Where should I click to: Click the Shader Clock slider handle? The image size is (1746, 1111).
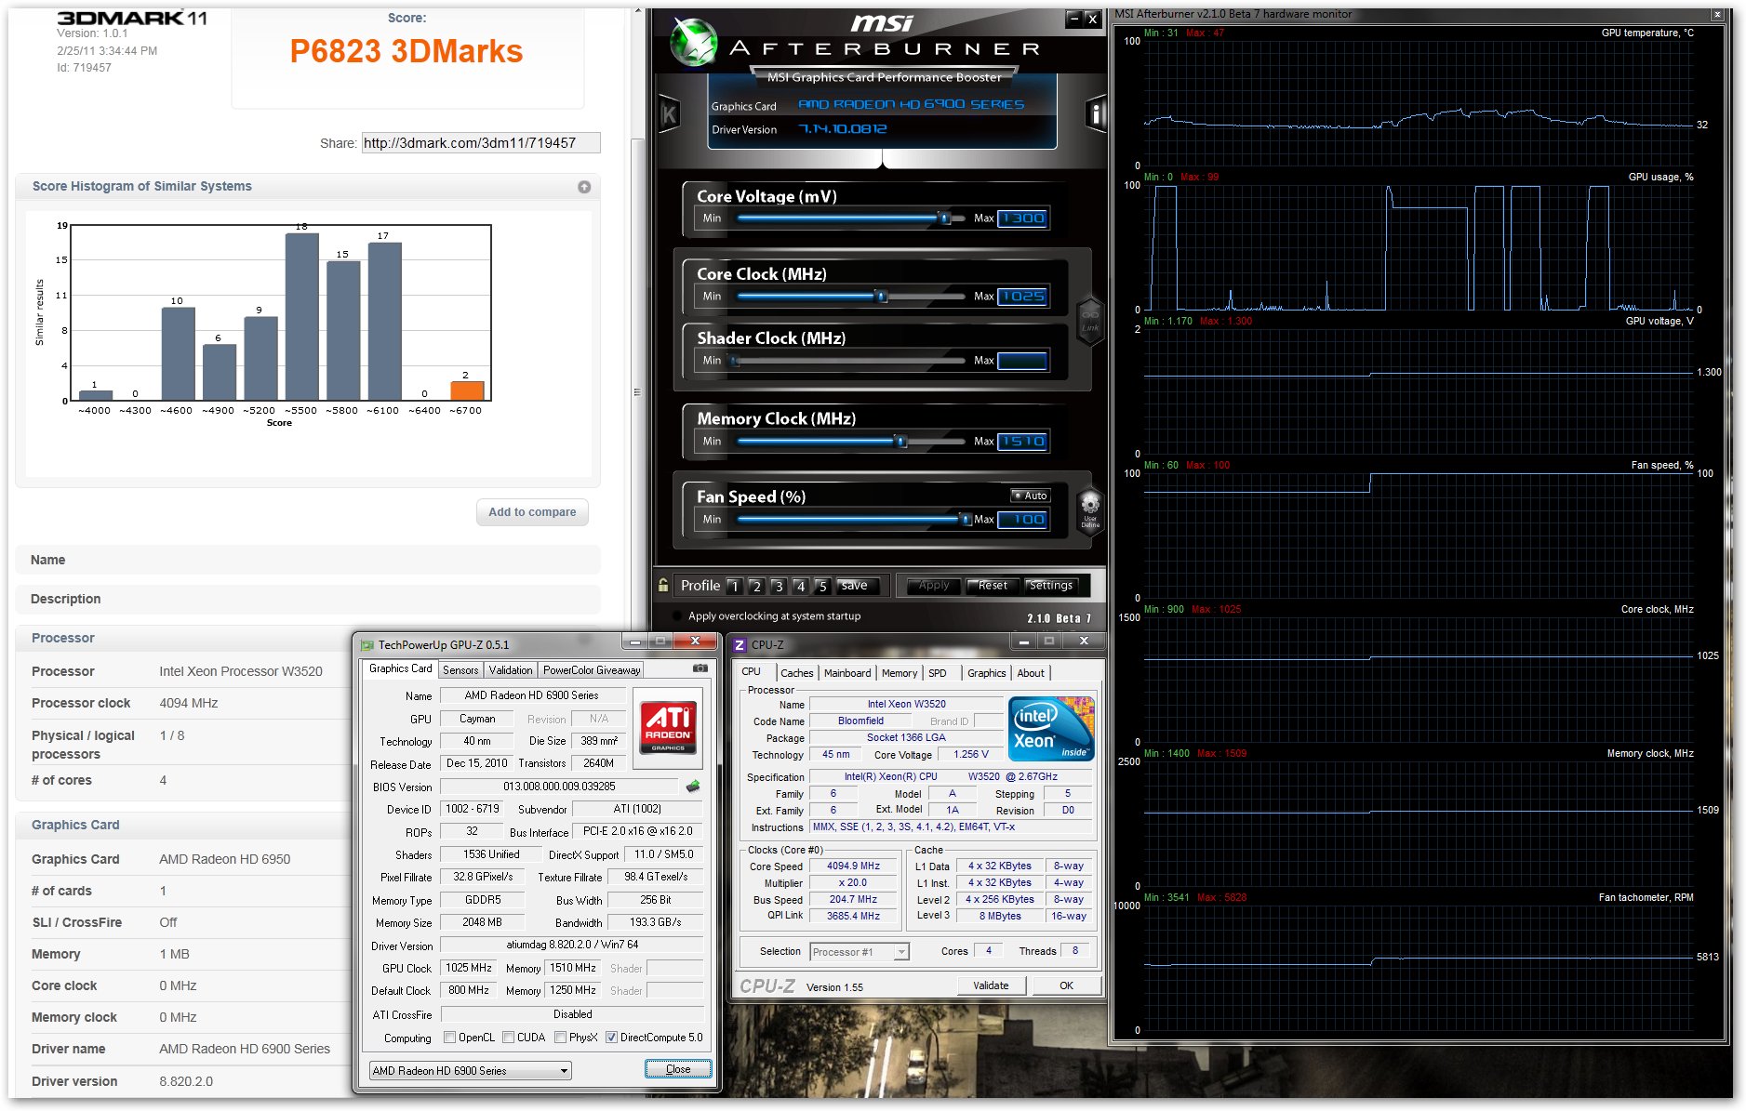tap(735, 361)
